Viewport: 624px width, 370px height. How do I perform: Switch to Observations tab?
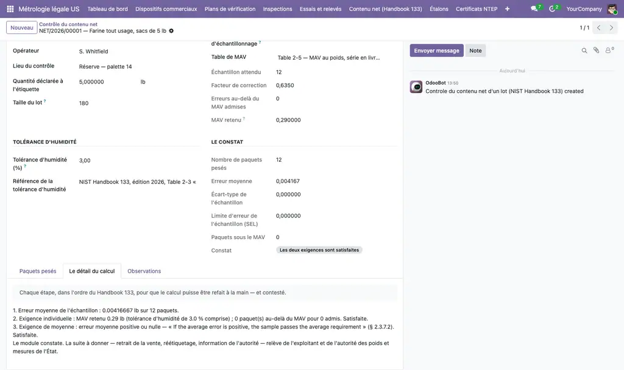[x=144, y=271]
